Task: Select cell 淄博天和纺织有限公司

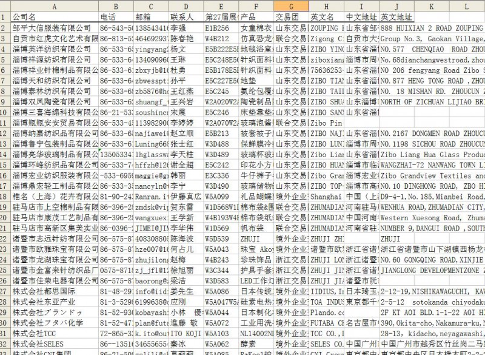Action: point(55,81)
